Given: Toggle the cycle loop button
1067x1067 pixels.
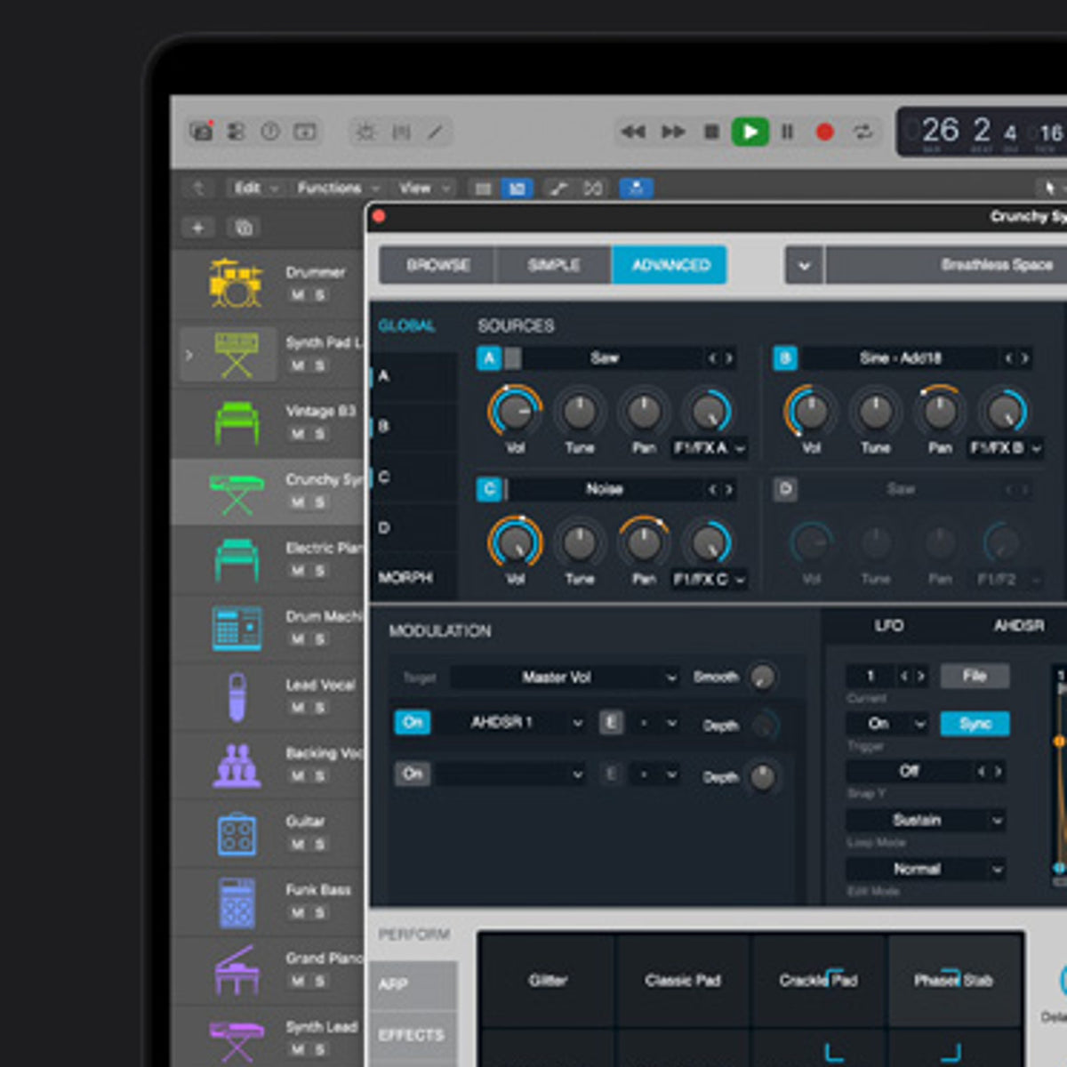Looking at the screenshot, I should click(x=862, y=132).
